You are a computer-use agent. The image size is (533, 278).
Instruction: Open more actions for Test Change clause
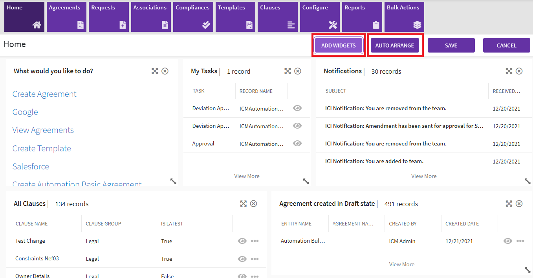255,241
